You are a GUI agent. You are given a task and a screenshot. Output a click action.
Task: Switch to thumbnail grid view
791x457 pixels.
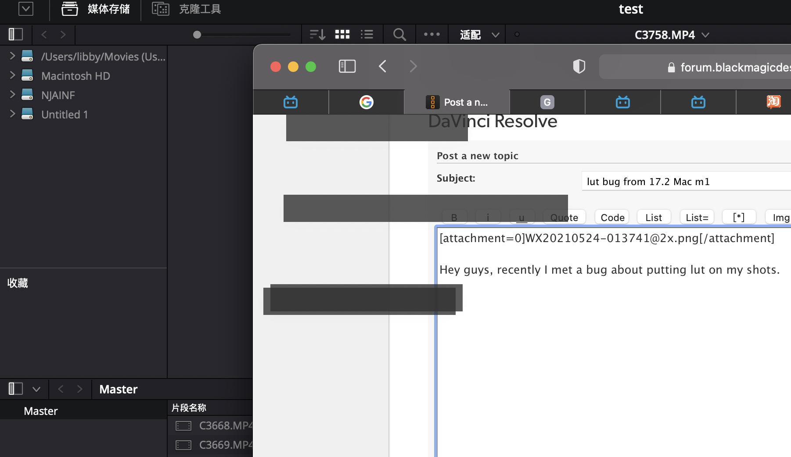click(342, 34)
